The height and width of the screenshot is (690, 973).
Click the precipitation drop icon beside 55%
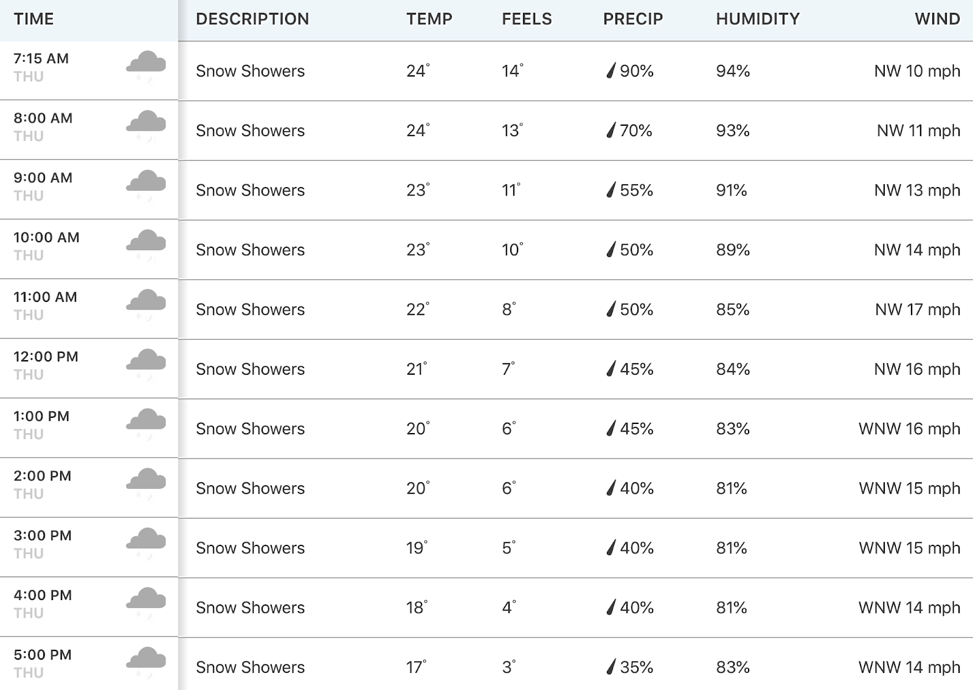click(611, 190)
